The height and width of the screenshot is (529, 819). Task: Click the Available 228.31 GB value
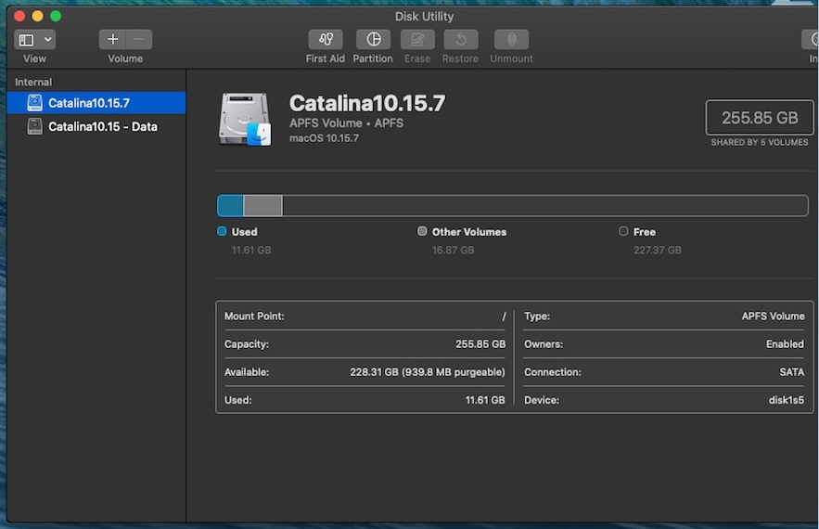pos(428,372)
